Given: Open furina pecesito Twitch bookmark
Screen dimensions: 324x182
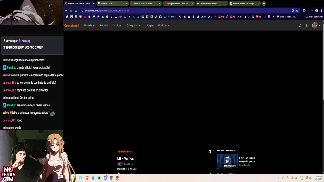Looking at the screenshot, I should (x=286, y=17).
